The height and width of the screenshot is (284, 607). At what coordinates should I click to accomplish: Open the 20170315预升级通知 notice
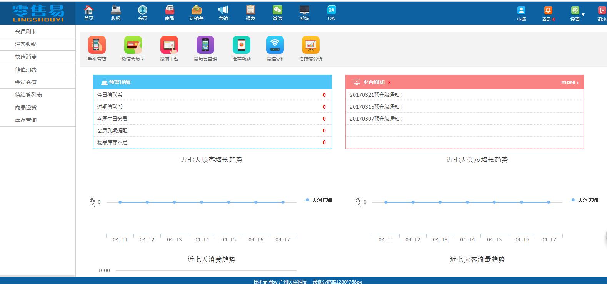(376, 107)
